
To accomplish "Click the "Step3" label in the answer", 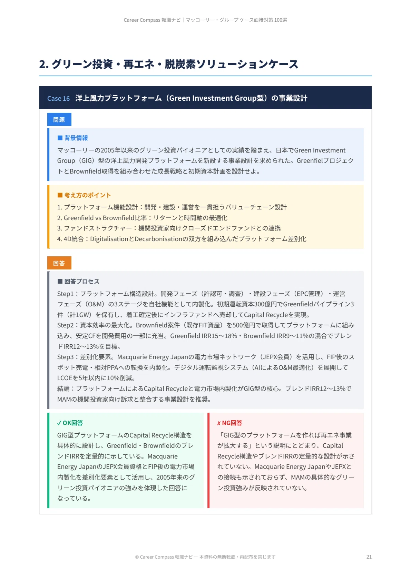I will [x=65, y=357].
